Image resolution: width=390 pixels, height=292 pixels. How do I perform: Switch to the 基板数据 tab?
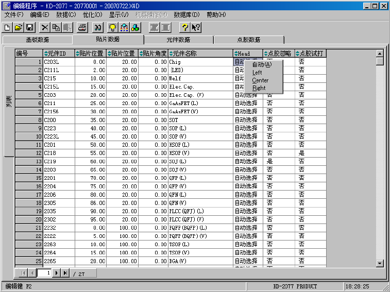tap(38, 40)
